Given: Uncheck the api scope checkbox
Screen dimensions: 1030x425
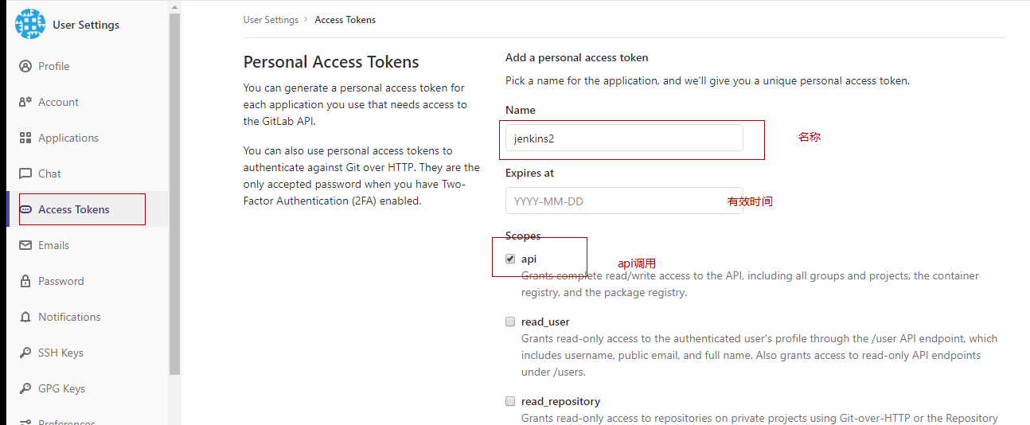Looking at the screenshot, I should click(510, 259).
